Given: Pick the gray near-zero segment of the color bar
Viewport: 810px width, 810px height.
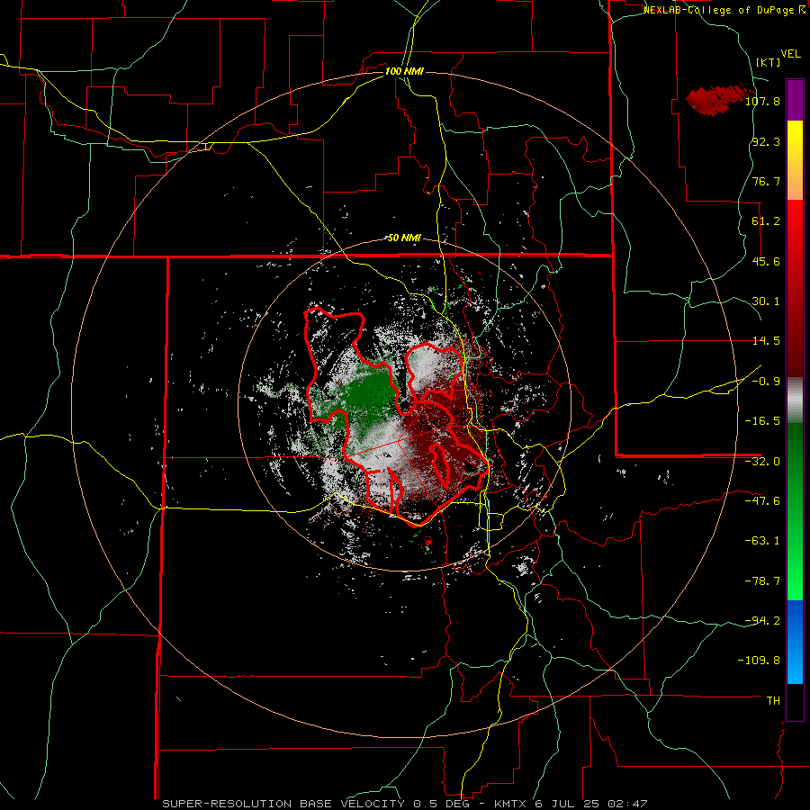Looking at the screenshot, I should [795, 400].
